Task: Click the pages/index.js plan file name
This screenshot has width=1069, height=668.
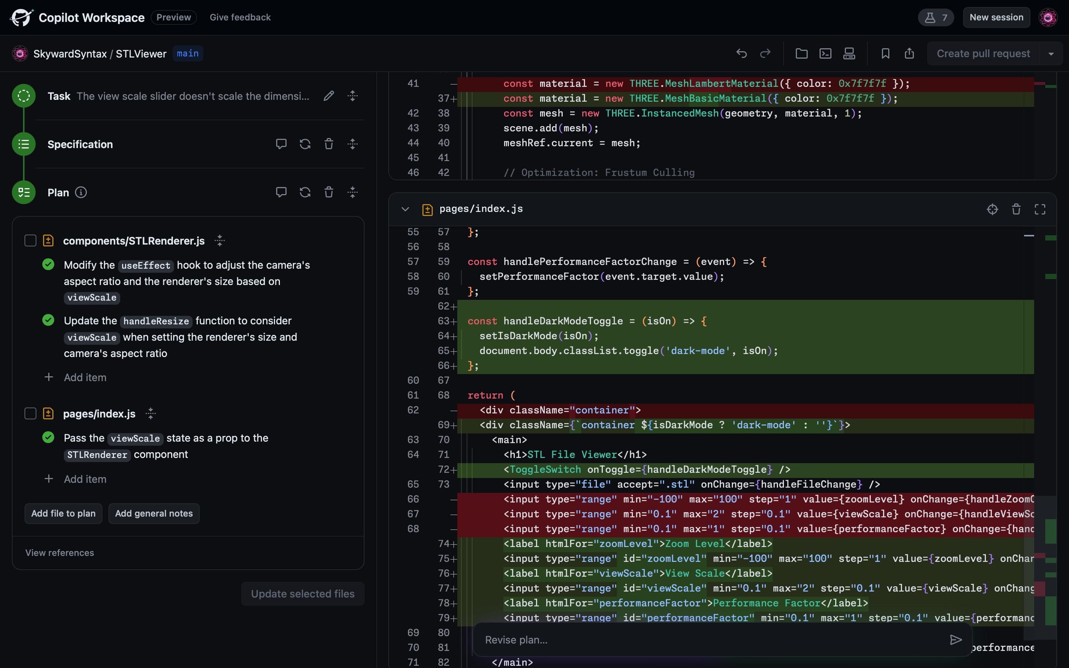Action: click(x=99, y=413)
